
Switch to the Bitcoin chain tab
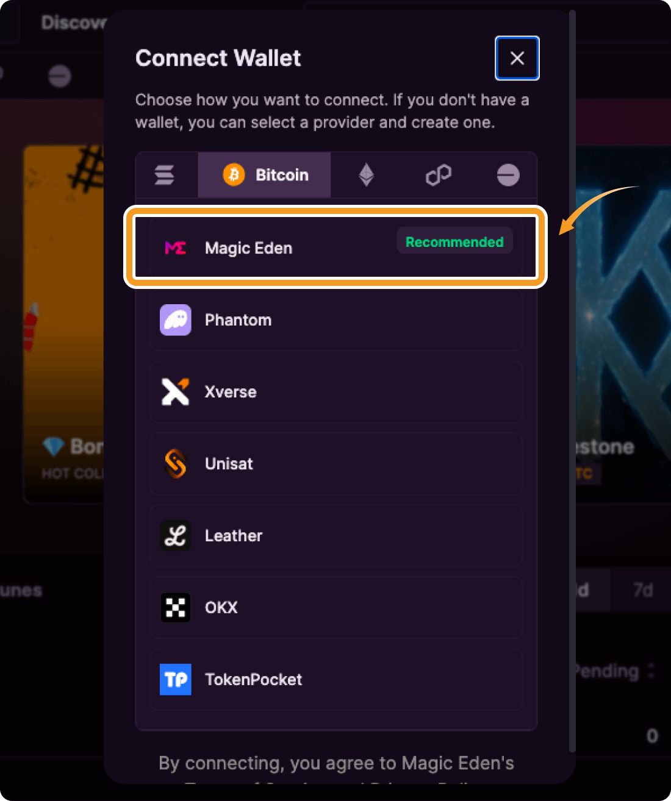265,175
